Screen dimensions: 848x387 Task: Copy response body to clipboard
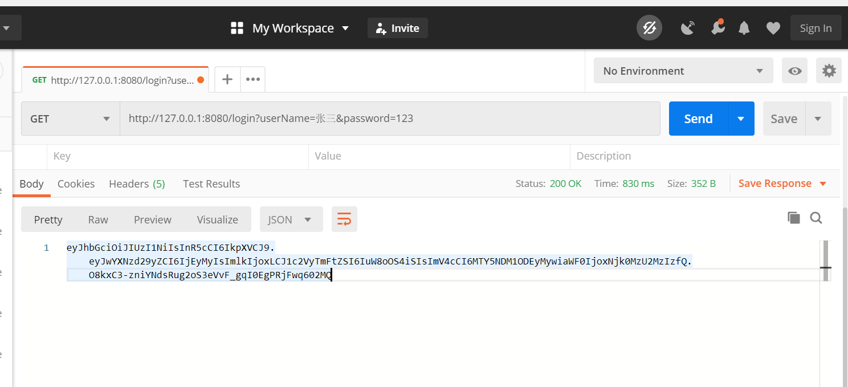tap(793, 218)
